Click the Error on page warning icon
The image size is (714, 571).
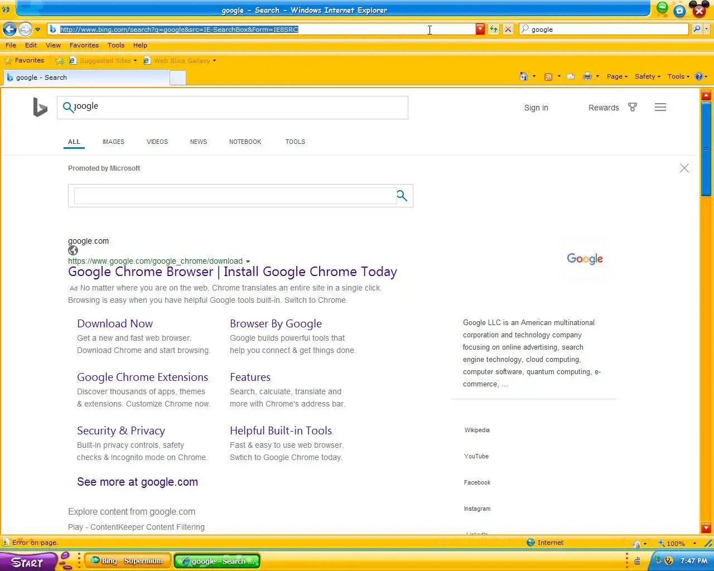tap(6, 542)
